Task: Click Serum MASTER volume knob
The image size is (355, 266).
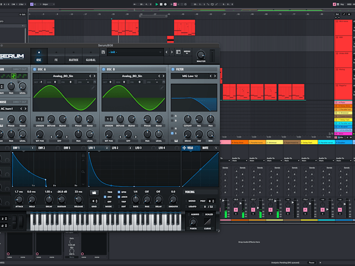Action: [201, 55]
